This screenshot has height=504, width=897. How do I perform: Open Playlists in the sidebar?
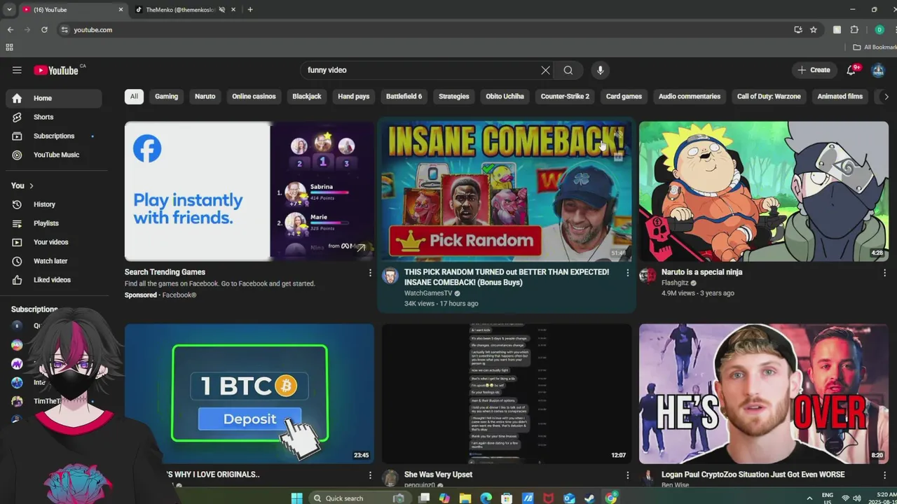(x=54, y=223)
